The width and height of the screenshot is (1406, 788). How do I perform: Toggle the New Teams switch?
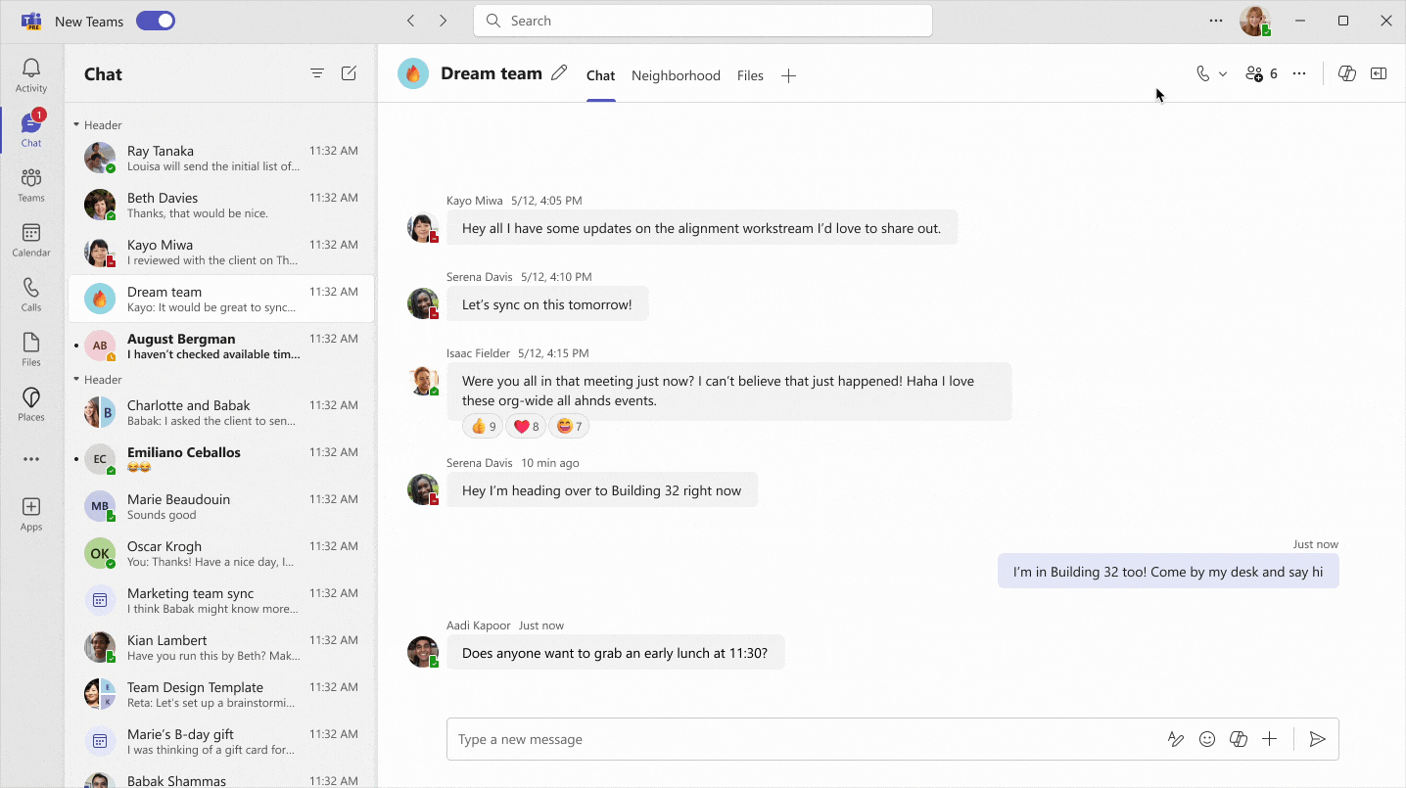click(156, 21)
